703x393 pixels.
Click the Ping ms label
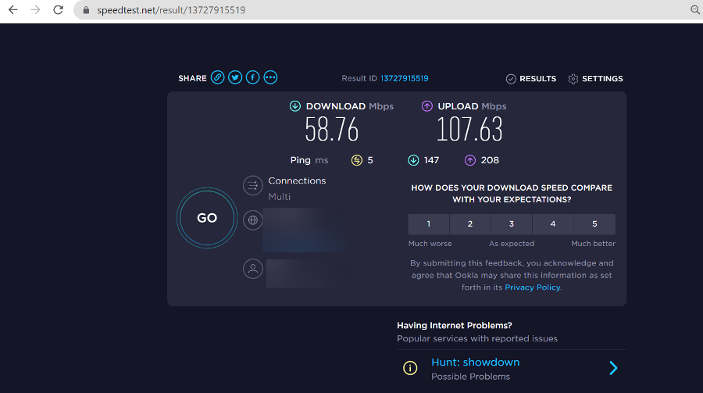pos(309,160)
